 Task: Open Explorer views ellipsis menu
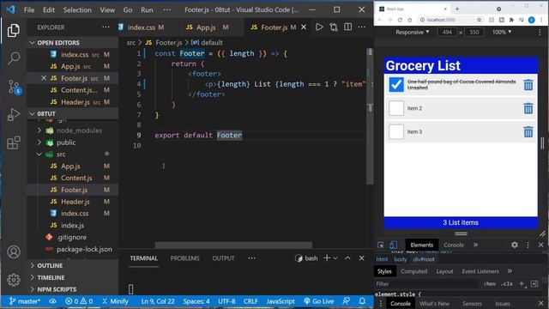[106, 27]
